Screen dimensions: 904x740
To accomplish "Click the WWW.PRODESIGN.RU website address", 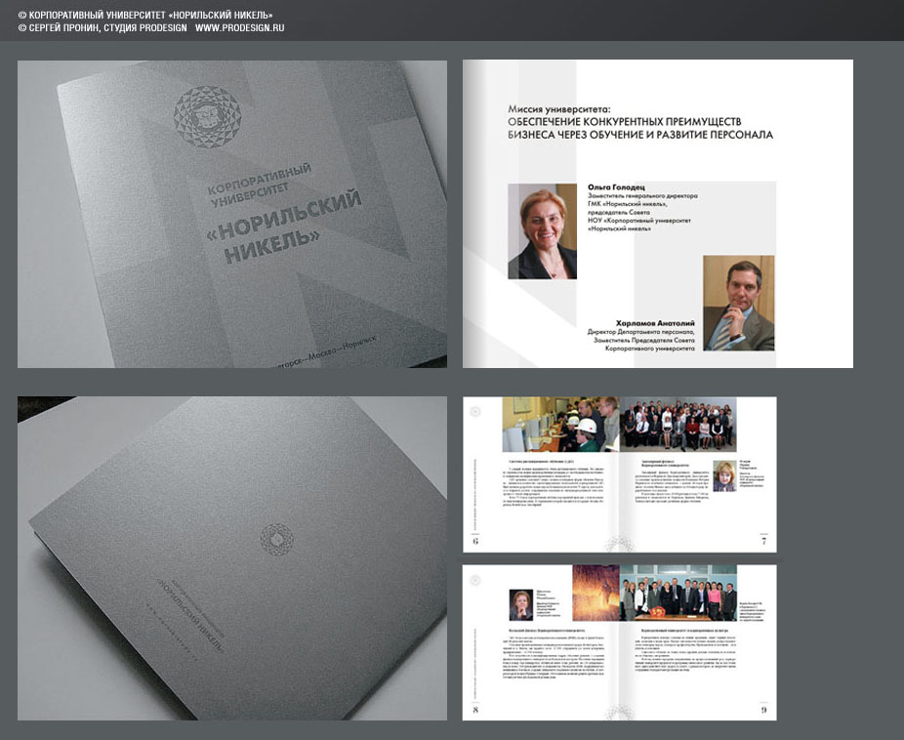I will 239,27.
